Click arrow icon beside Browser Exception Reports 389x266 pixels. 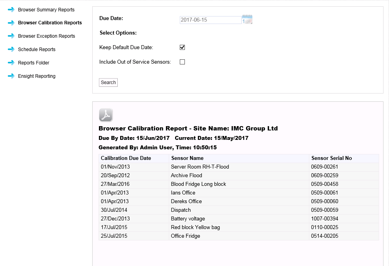(11, 36)
